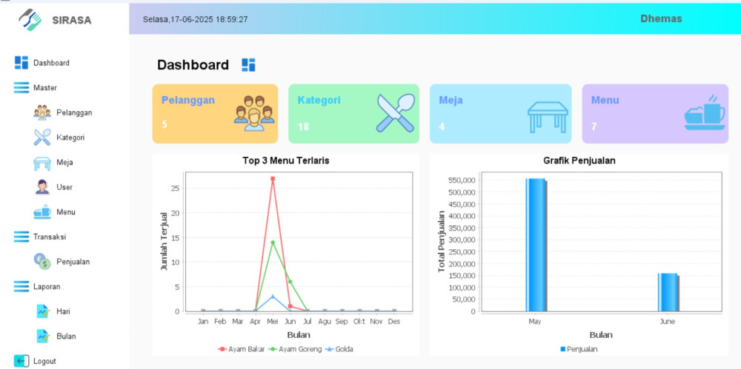Screen dimensions: 741x369
Task: Click the blue Penjualan legend swatch
Action: [563, 349]
